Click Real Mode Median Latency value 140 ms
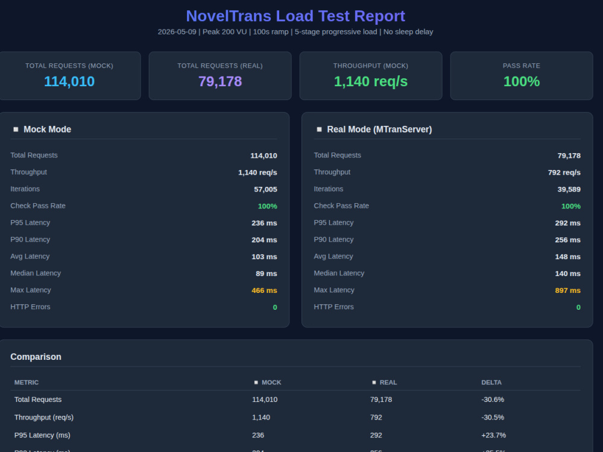Viewport: 603px width, 452px height. point(567,274)
